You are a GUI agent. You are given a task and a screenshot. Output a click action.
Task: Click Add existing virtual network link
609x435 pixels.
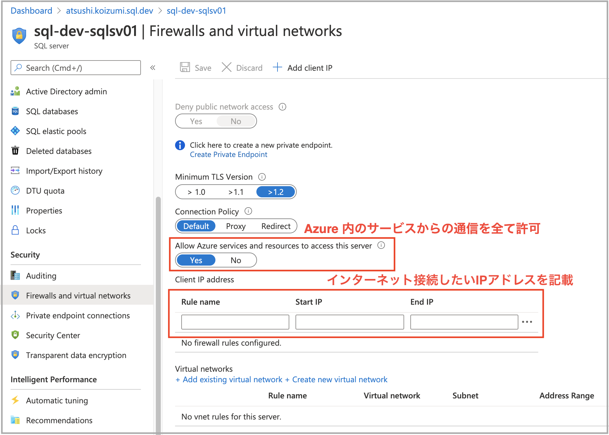229,379
